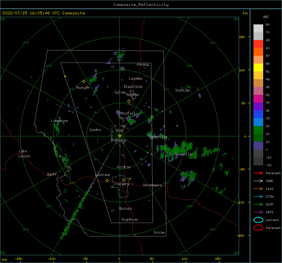Click the bright red swatch below 65
This screenshot has height=263, width=282.
point(258,44)
